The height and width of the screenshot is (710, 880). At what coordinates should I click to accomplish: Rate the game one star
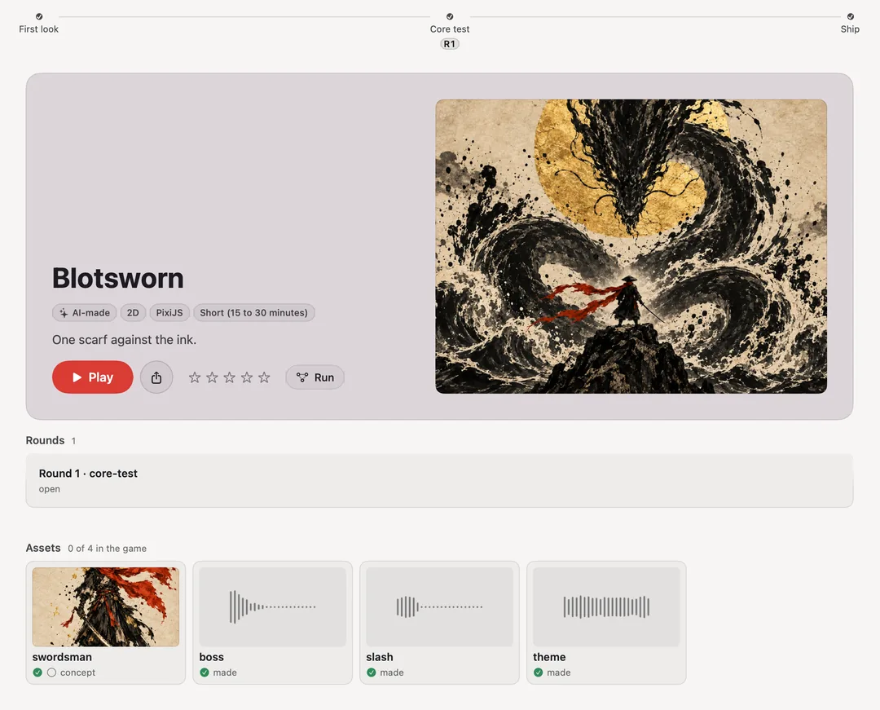195,377
